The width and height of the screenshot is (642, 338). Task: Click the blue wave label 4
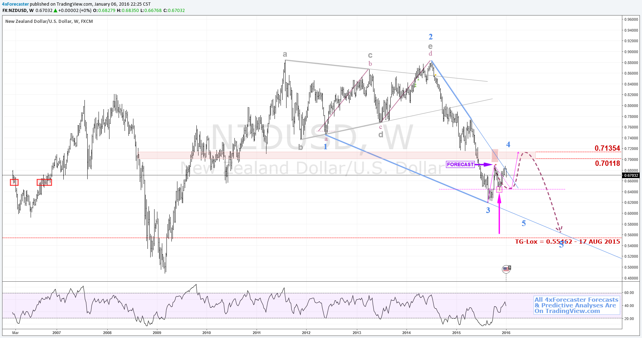click(508, 144)
